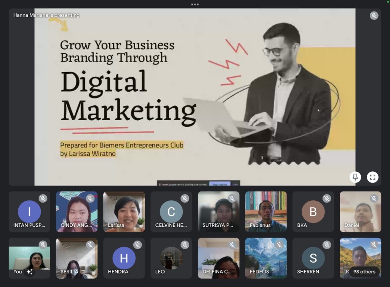
Task: Click the muted mic icon on SHERREN tile
Action: point(326,245)
